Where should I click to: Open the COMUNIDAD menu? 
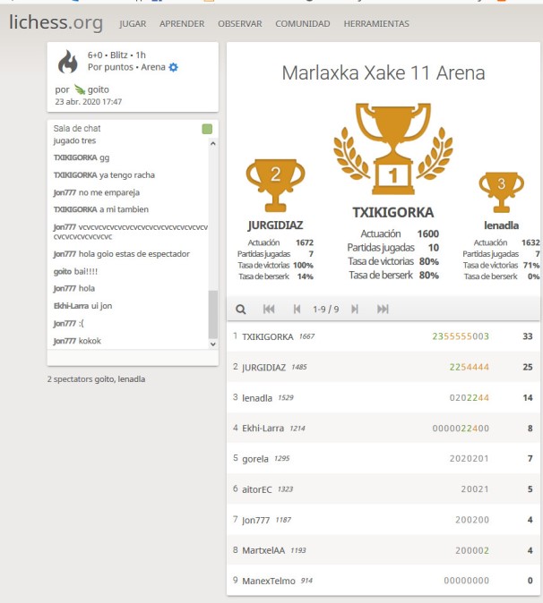point(302,24)
